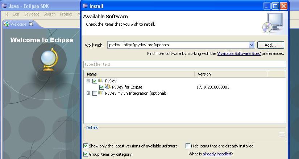Close the Welcome tab via its X
This screenshot has height=159, width=299.
point(31,24)
